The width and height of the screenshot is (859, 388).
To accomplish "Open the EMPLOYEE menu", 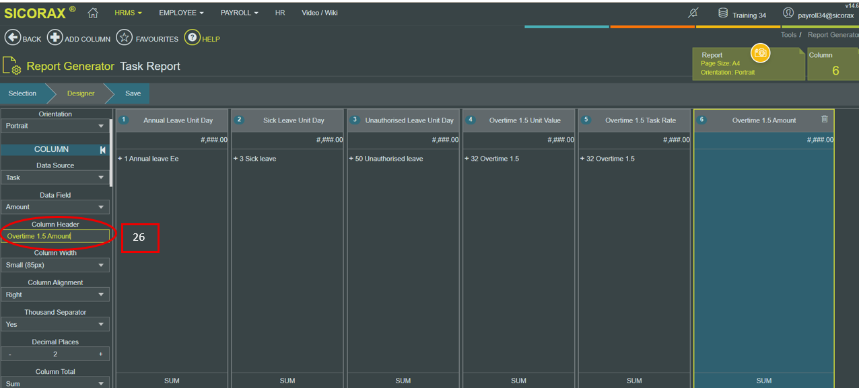I will coord(181,13).
